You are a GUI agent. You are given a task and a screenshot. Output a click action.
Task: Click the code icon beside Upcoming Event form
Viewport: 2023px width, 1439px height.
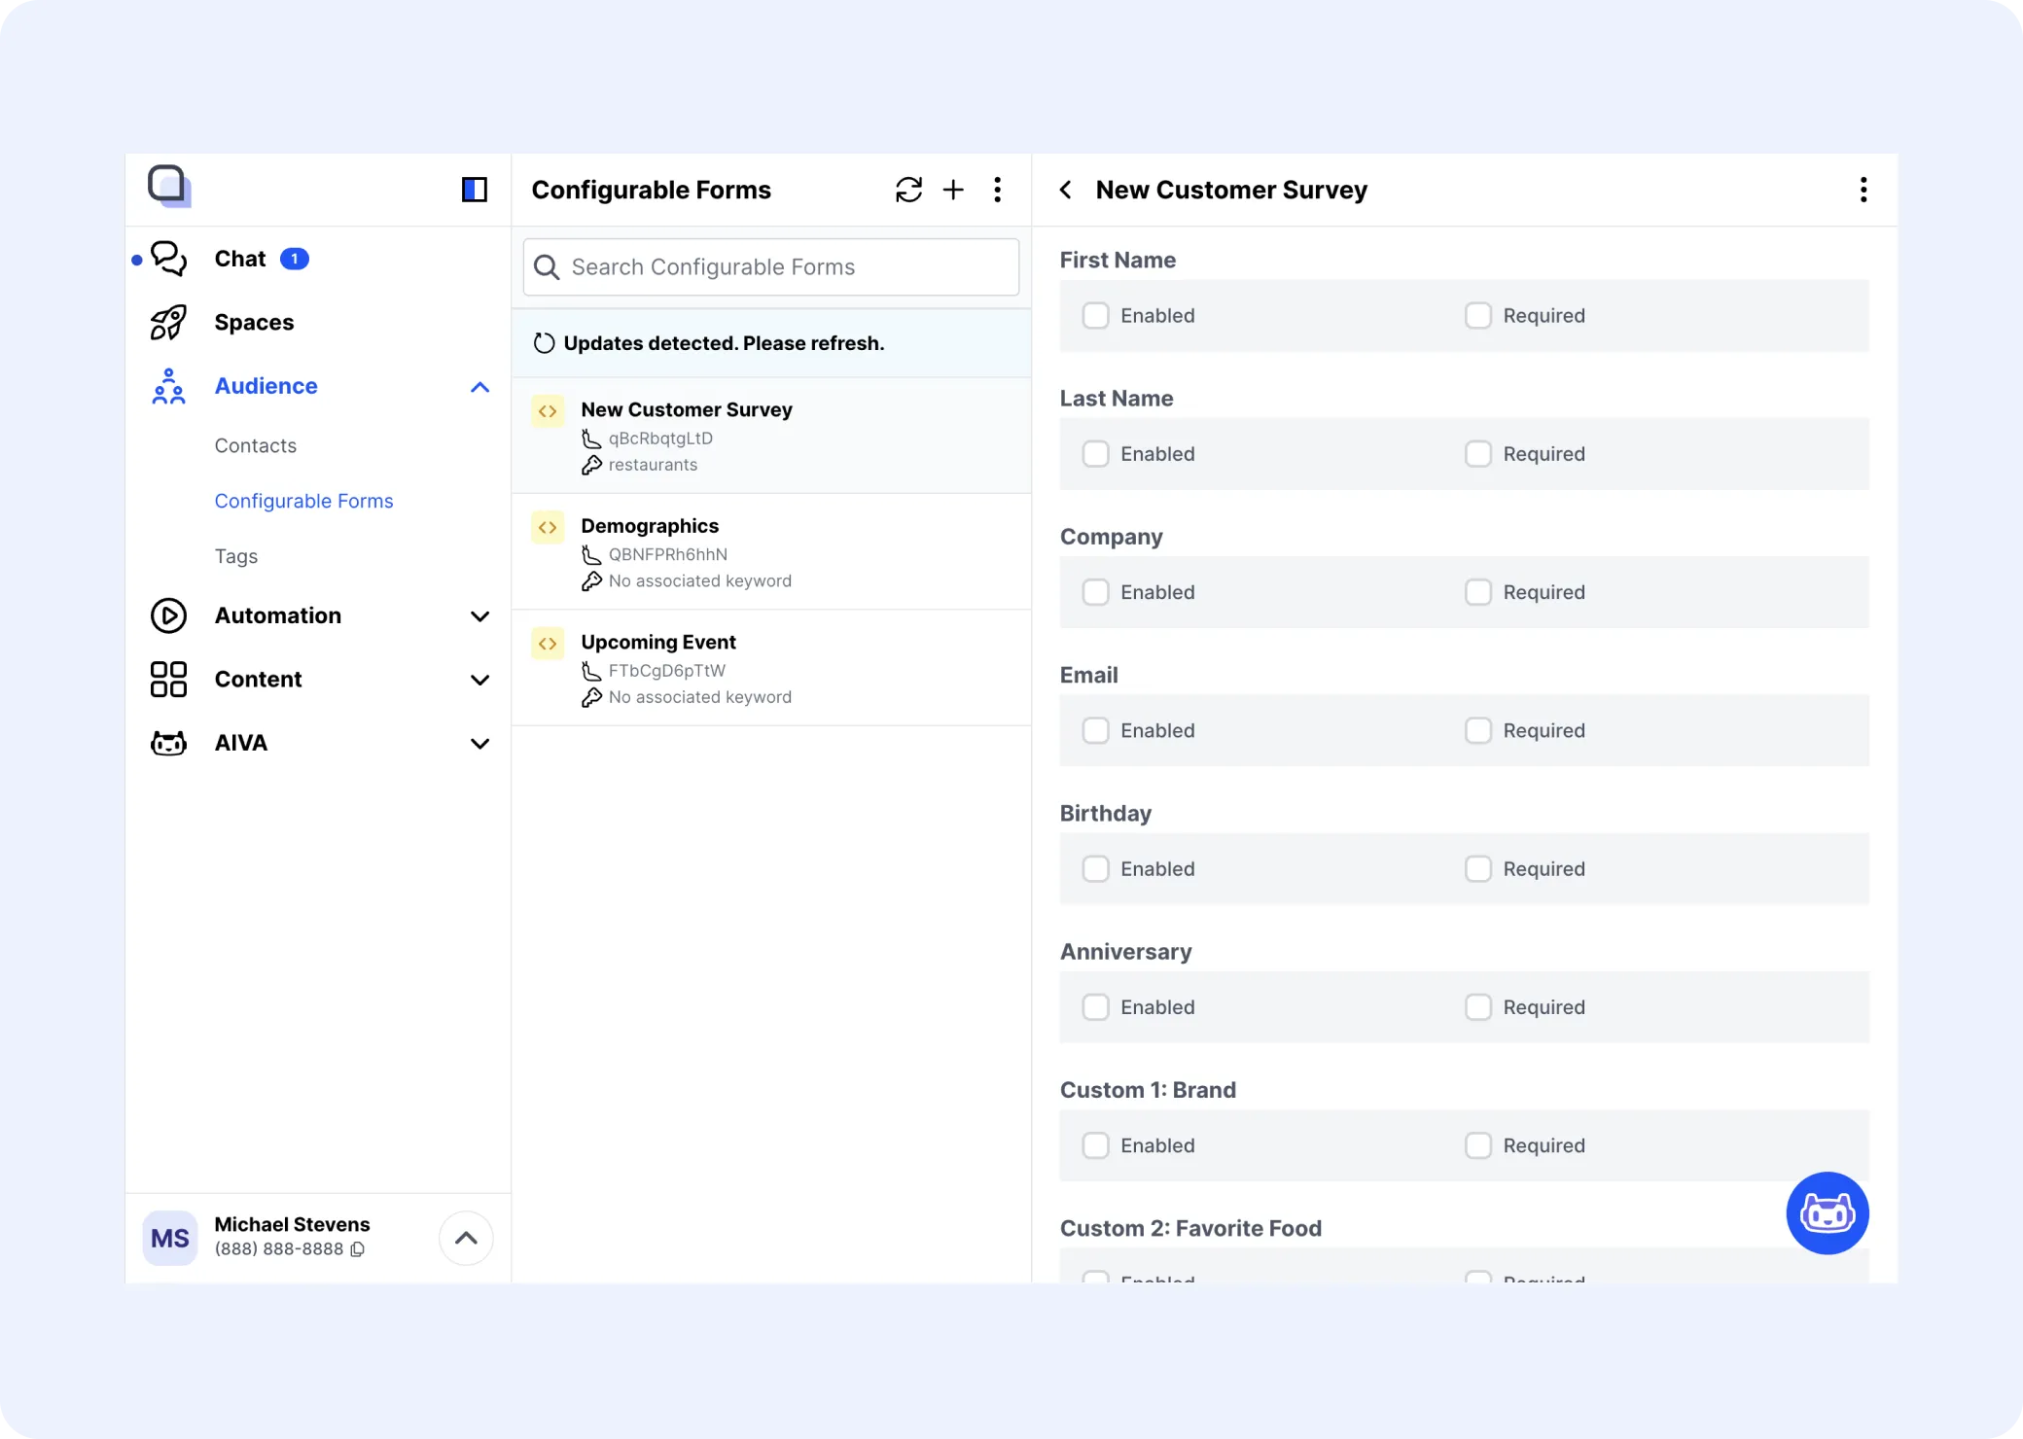pyautogui.click(x=548, y=644)
